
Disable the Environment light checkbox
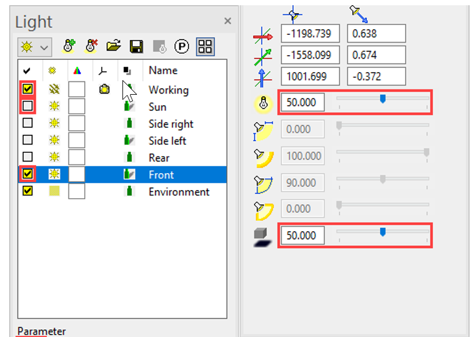[27, 191]
